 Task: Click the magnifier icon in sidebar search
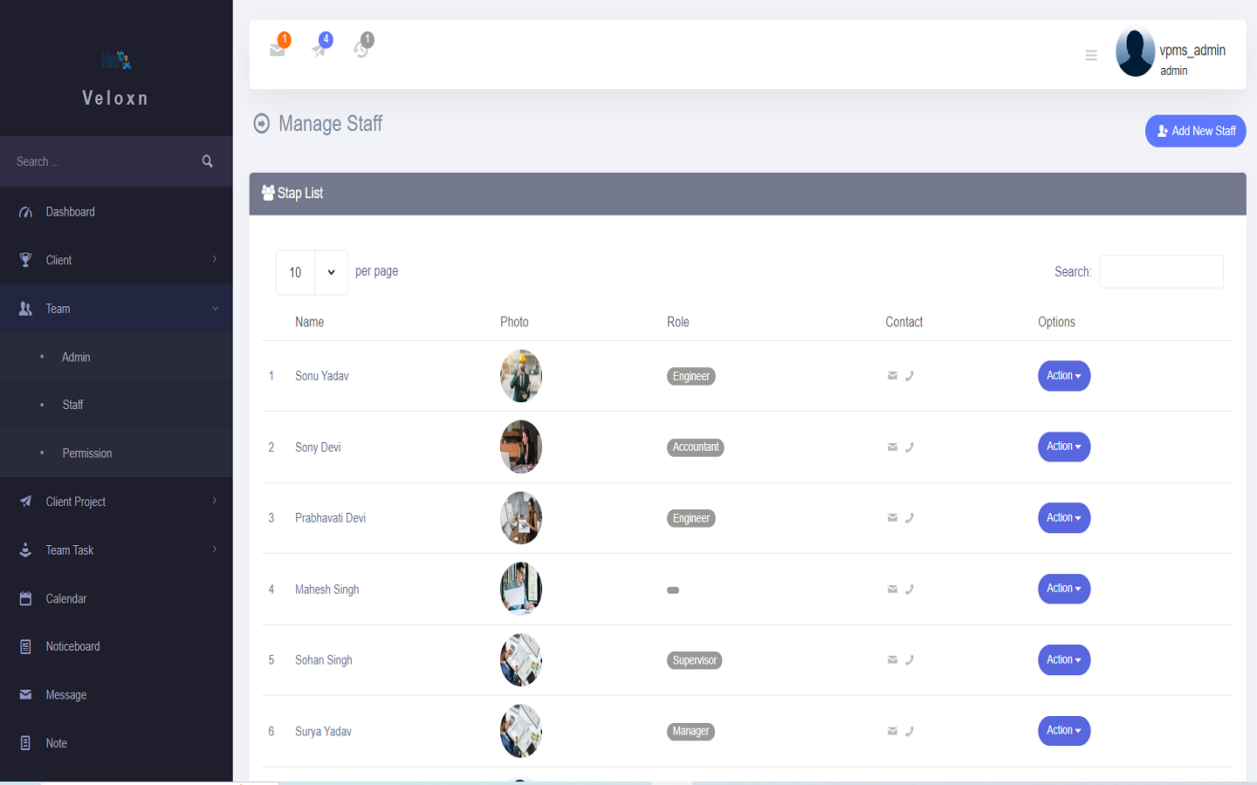coord(207,161)
